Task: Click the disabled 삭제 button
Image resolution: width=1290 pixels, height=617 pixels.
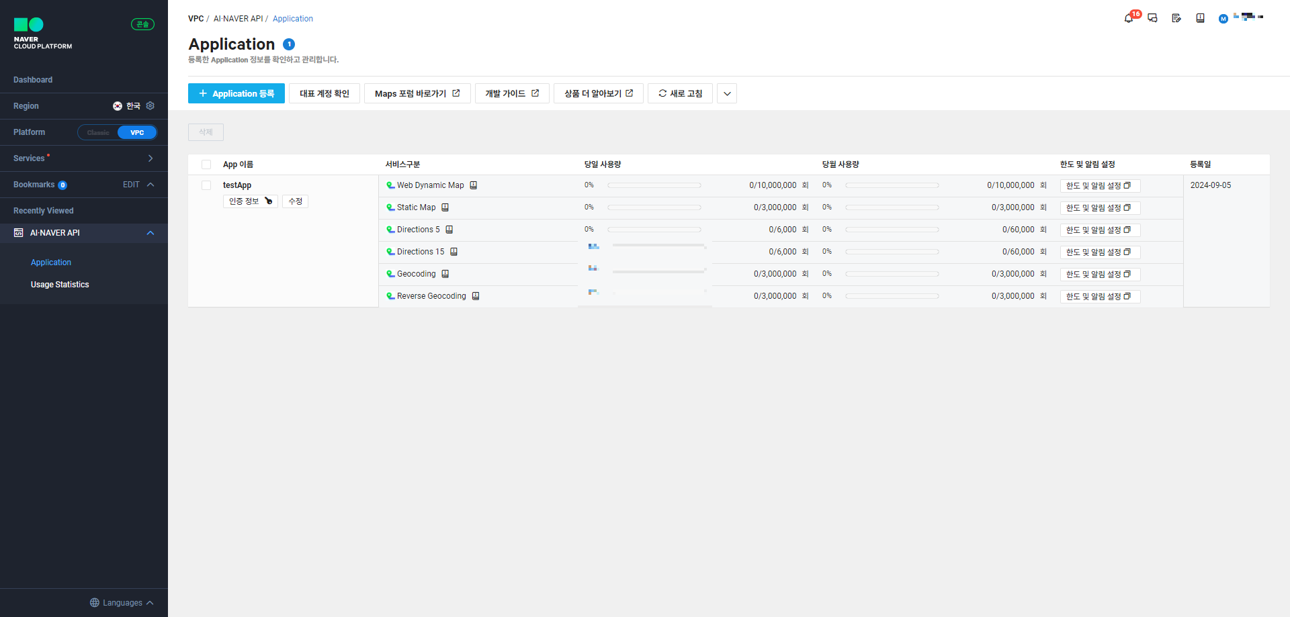Action: (206, 132)
